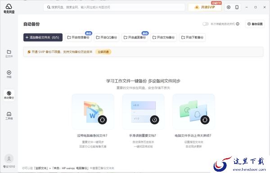
Task: Click the user avatar in the sidebar
Action: tap(9, 159)
